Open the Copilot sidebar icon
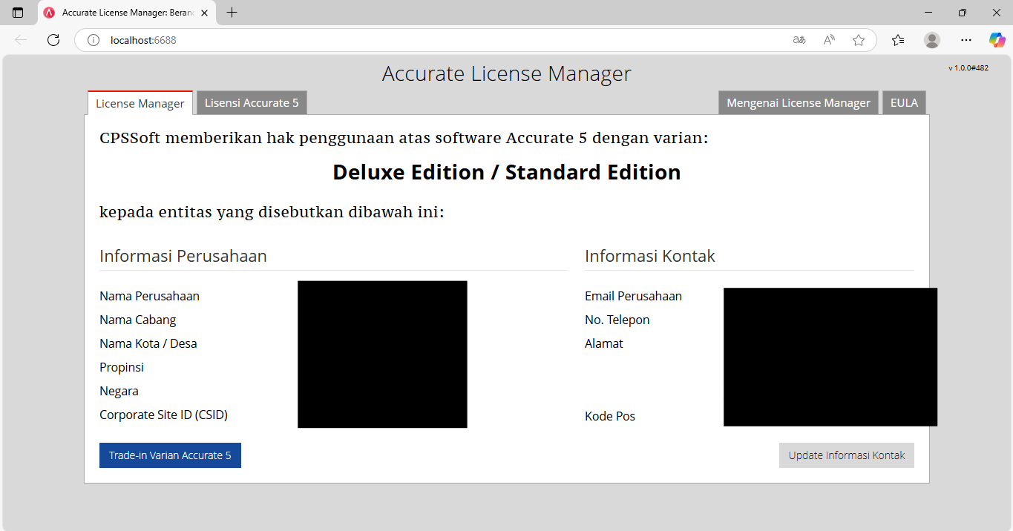 (997, 40)
